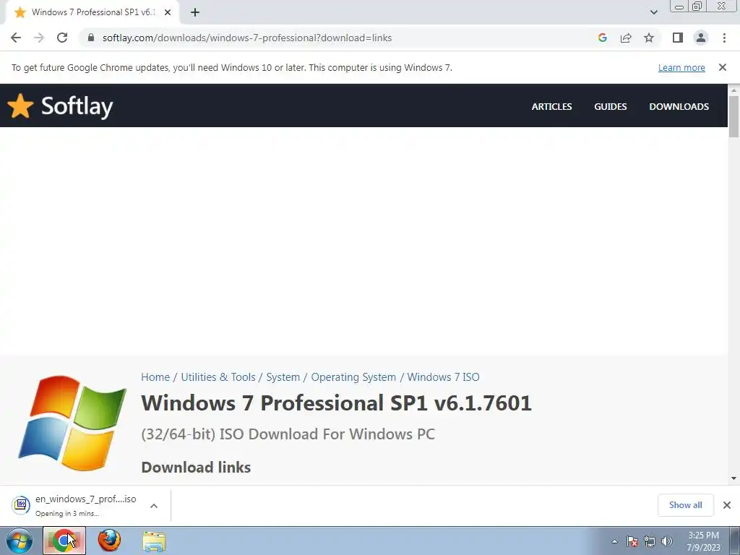Click the vertical scrollbar thumb
The image size is (740, 555).
coord(734,116)
